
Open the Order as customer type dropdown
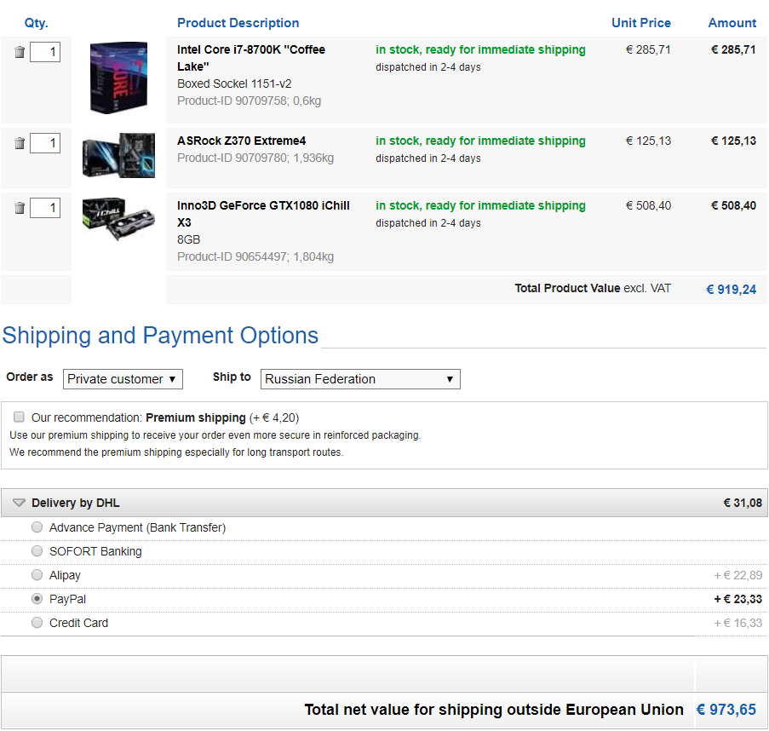(123, 379)
